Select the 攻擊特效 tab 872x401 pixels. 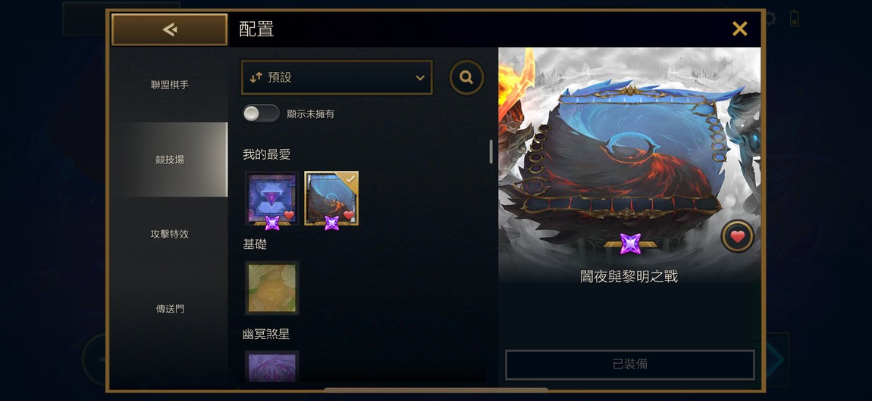click(170, 234)
